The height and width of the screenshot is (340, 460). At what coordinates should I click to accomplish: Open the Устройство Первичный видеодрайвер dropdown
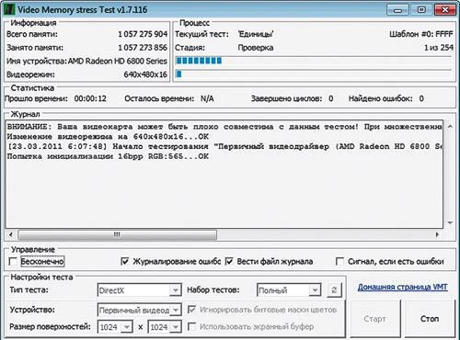coord(176,310)
